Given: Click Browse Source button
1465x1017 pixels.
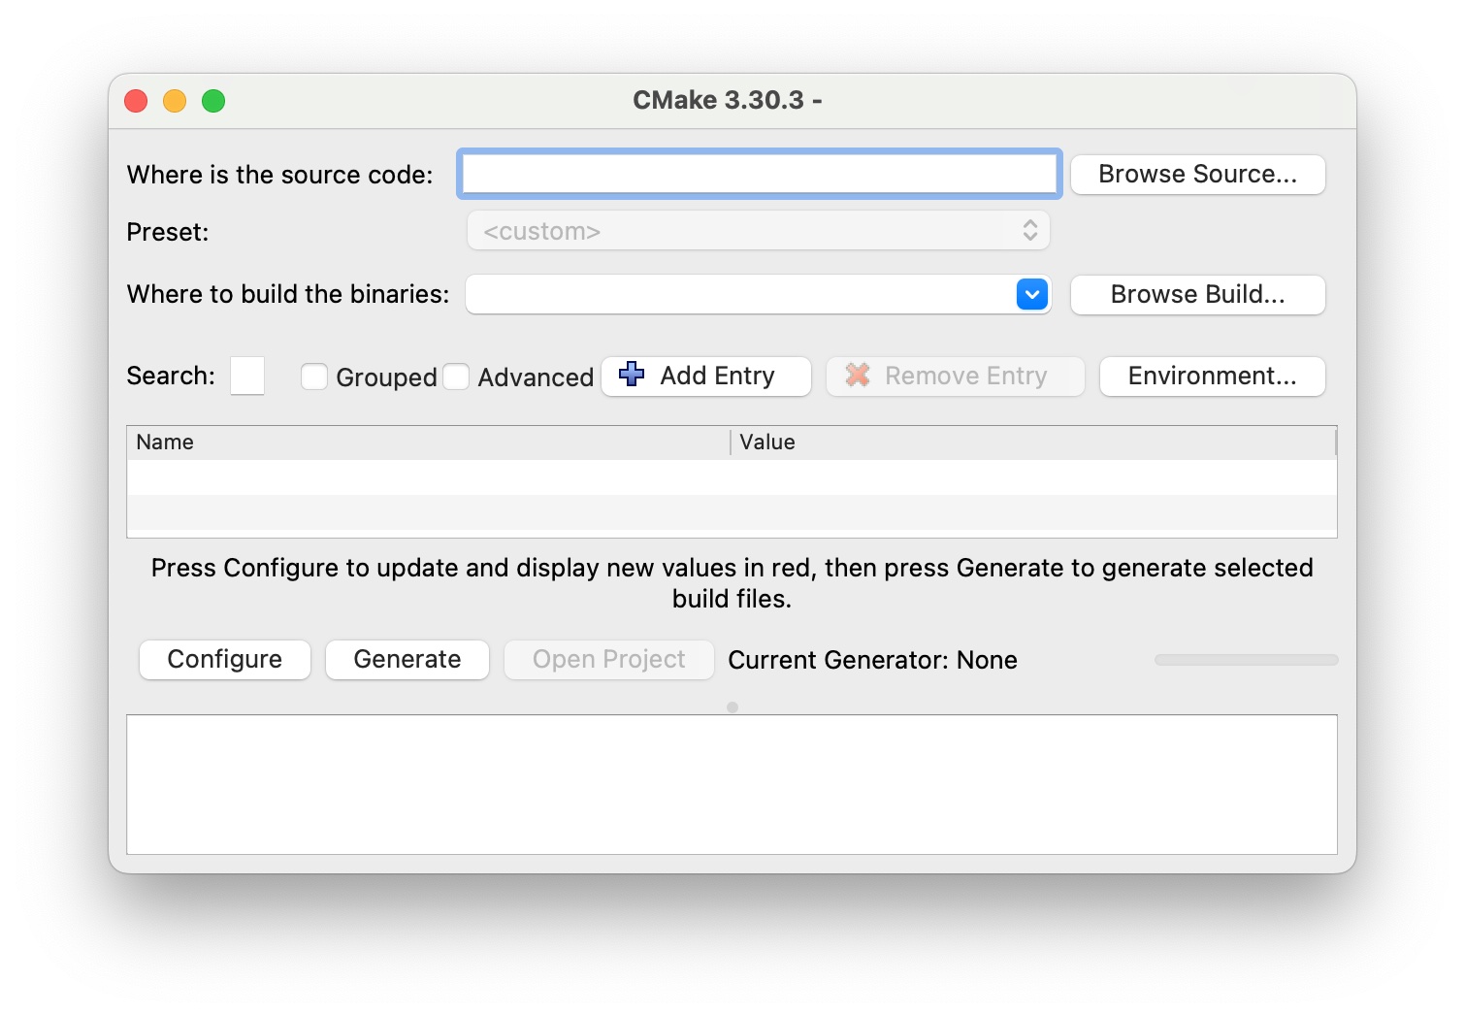Looking at the screenshot, I should click(1197, 175).
